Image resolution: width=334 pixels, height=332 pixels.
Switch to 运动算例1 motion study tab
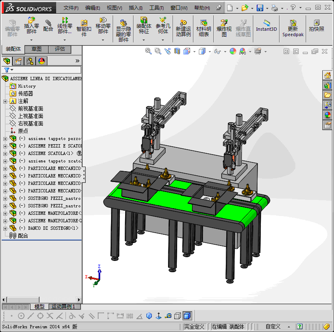(65, 307)
